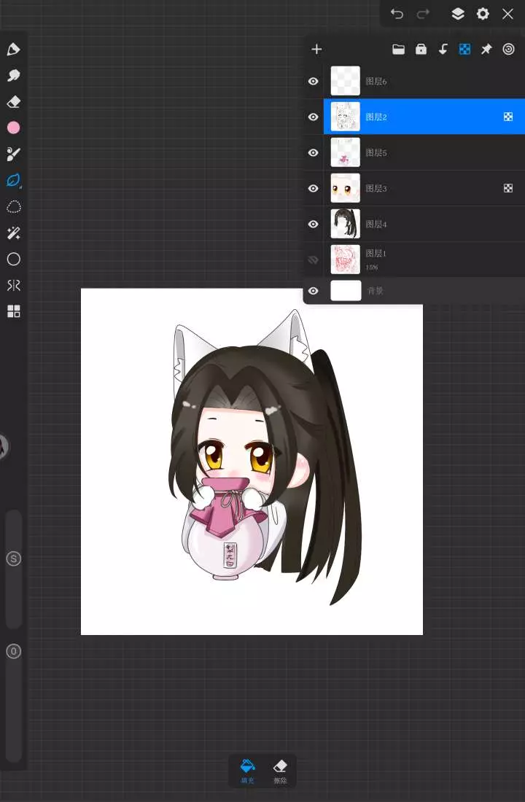Viewport: 525px width, 802px height.
Task: Select the blue leaf fill tool
Action: tap(14, 180)
